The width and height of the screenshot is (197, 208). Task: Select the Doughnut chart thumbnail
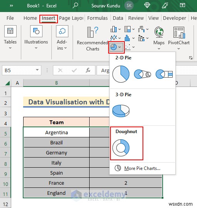click(x=121, y=148)
